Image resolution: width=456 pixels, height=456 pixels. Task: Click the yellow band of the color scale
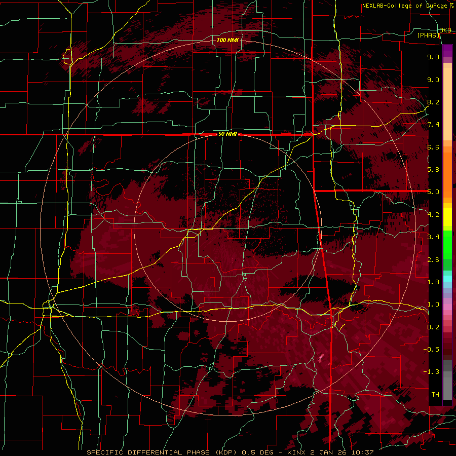(447, 217)
